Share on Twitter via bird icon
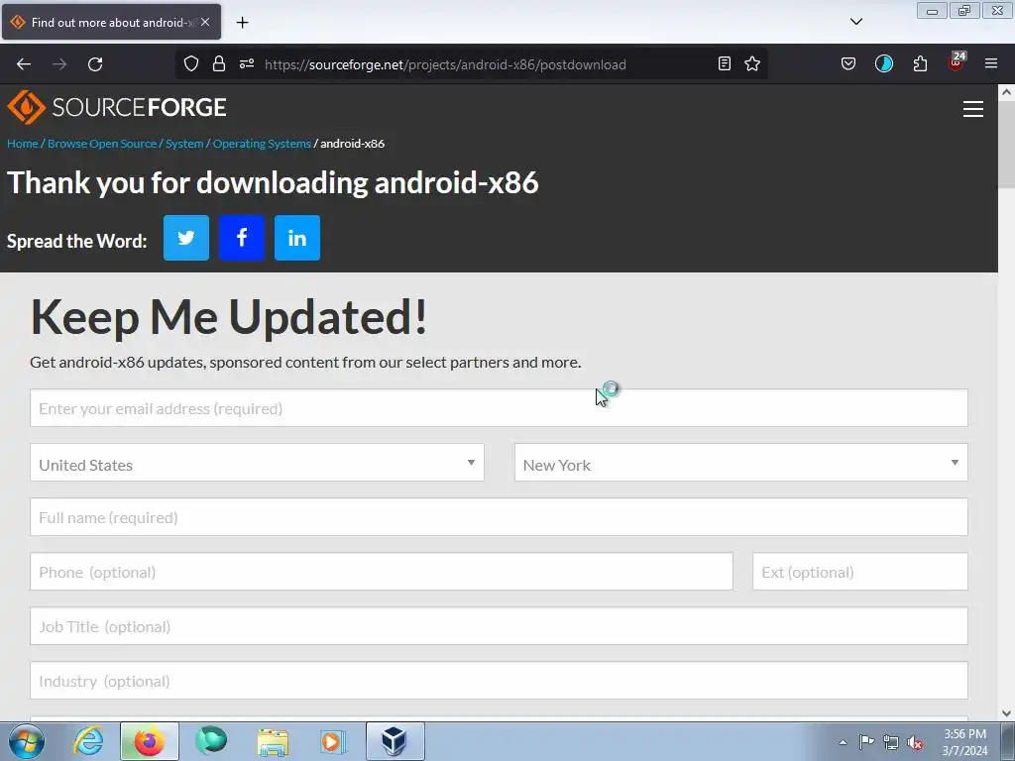Screen dimensions: 1015x761 click(186, 238)
